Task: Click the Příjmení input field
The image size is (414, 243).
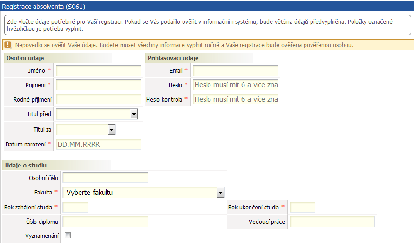Action: [98, 85]
